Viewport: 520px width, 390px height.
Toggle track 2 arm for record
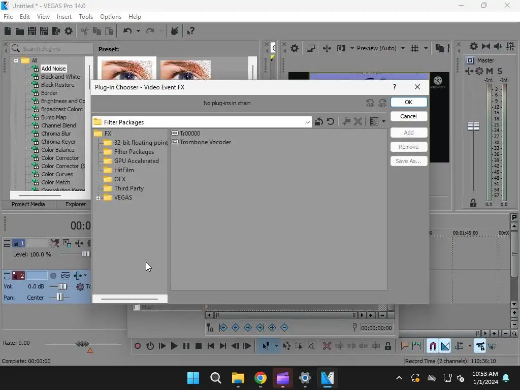click(x=53, y=276)
